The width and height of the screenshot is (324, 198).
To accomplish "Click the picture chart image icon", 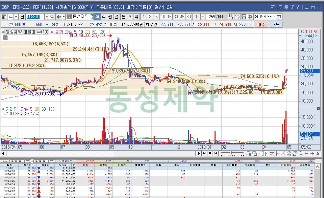I will pos(295,153).
